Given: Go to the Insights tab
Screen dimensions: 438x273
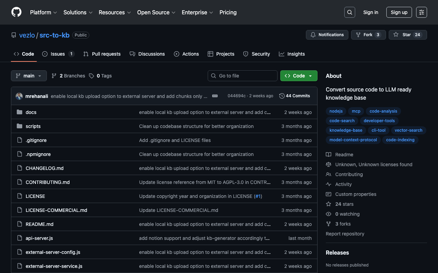Looking at the screenshot, I should [x=292, y=54].
